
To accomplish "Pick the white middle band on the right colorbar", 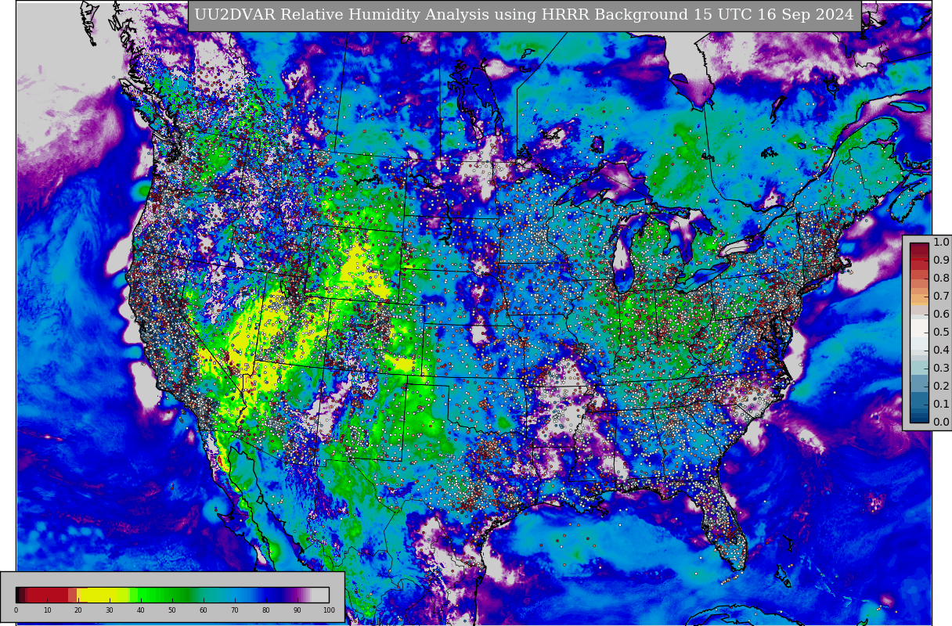I will 919,329.
